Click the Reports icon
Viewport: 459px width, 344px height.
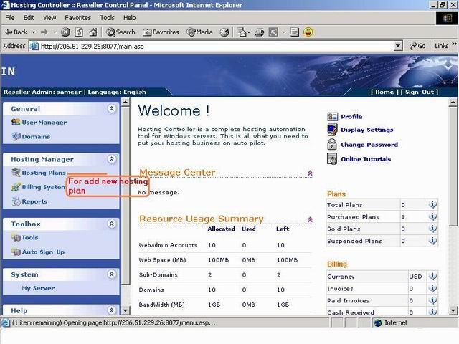(16, 201)
